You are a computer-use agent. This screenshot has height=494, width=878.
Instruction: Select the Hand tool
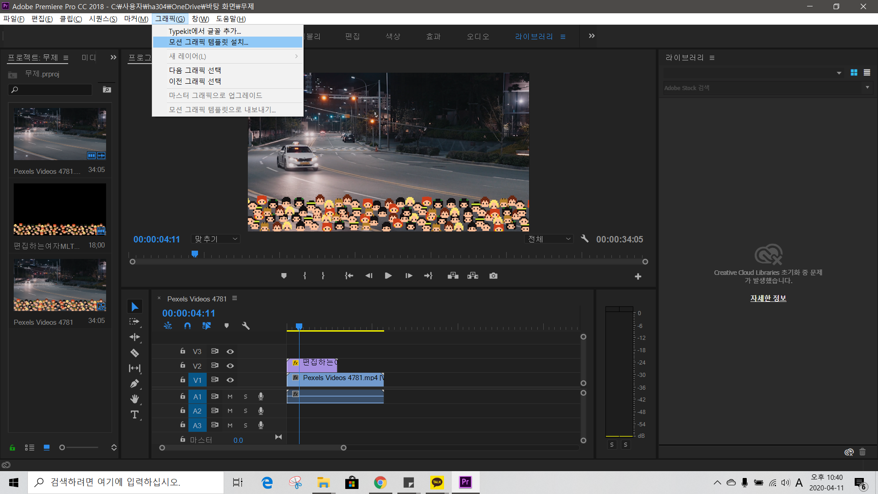pyautogui.click(x=134, y=399)
